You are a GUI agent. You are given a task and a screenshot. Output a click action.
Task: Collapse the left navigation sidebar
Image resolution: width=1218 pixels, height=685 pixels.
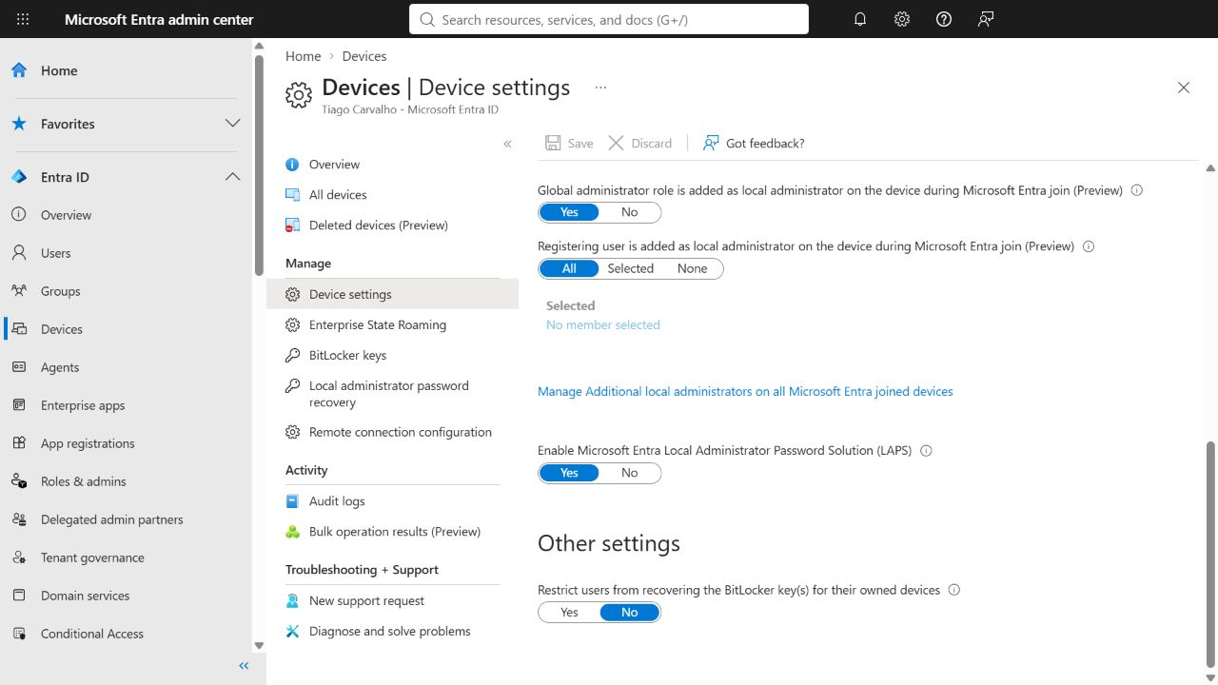point(244,666)
